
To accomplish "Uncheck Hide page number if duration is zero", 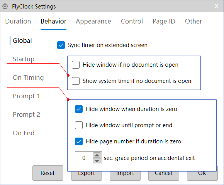I will [79, 141].
